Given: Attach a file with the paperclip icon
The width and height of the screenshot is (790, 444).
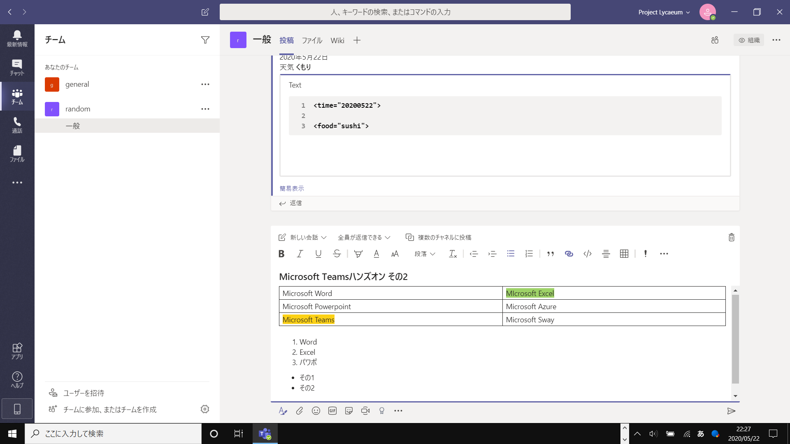Looking at the screenshot, I should 299,411.
